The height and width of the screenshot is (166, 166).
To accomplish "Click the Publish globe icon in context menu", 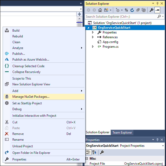I will (x=7, y=53).
